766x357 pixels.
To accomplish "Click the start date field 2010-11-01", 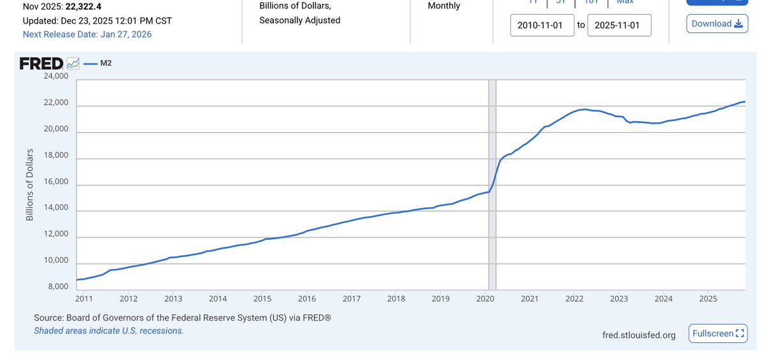I will pos(543,25).
